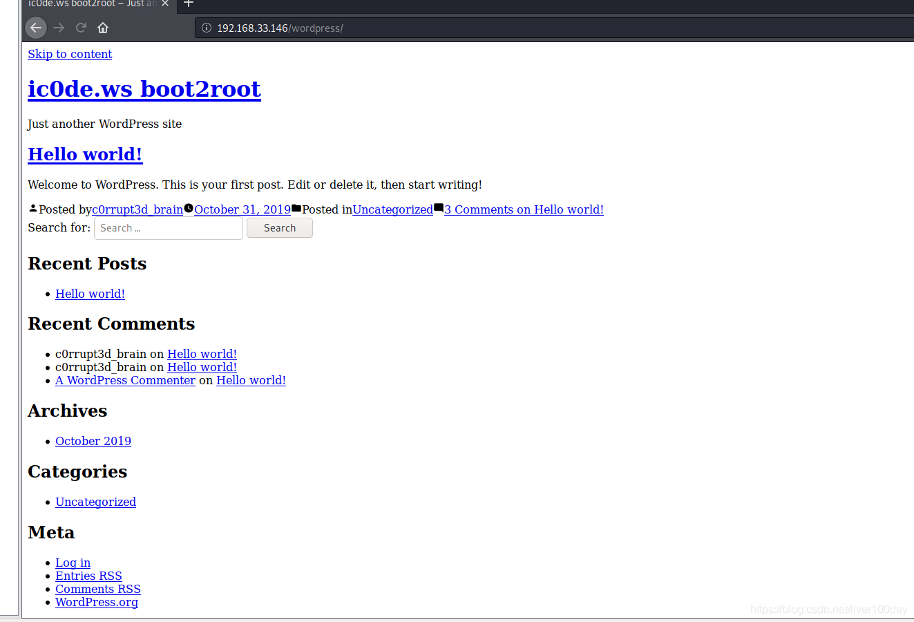The width and height of the screenshot is (914, 622).
Task: Open the October 2019 archive link
Action: tap(93, 441)
